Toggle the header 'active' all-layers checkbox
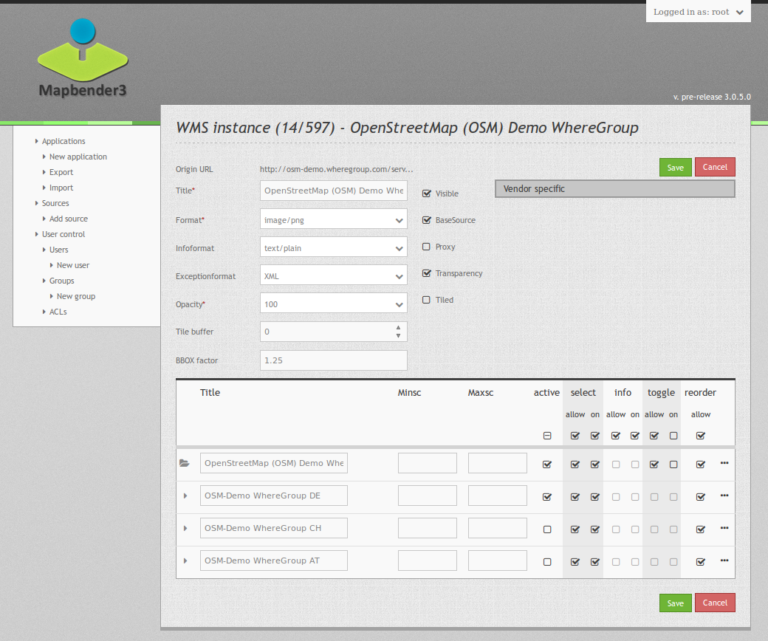The image size is (768, 641). 547,436
